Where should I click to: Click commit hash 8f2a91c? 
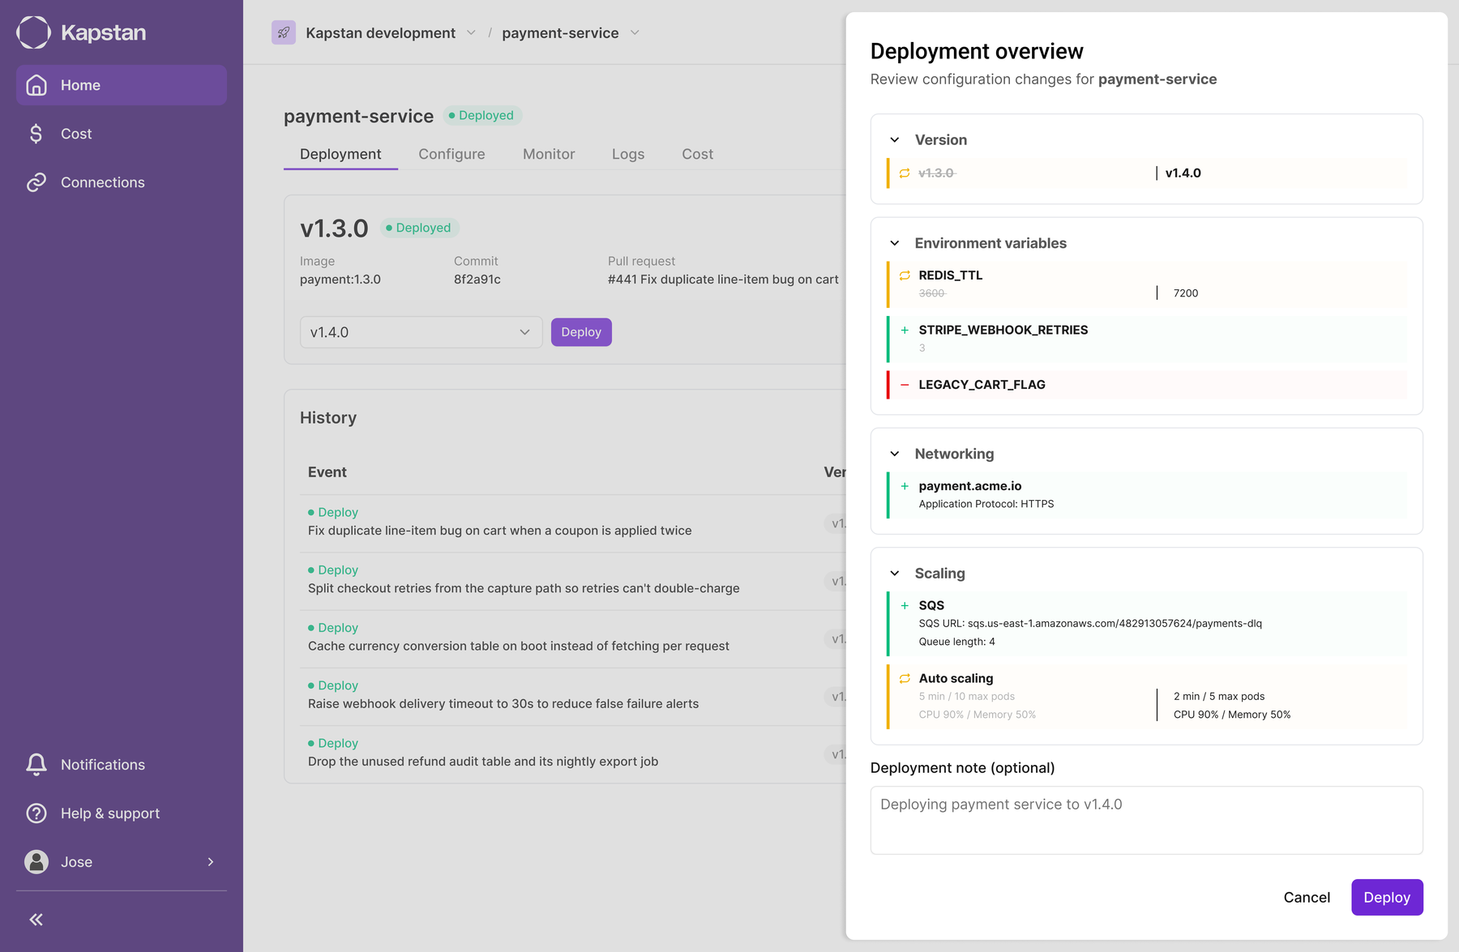[477, 280]
